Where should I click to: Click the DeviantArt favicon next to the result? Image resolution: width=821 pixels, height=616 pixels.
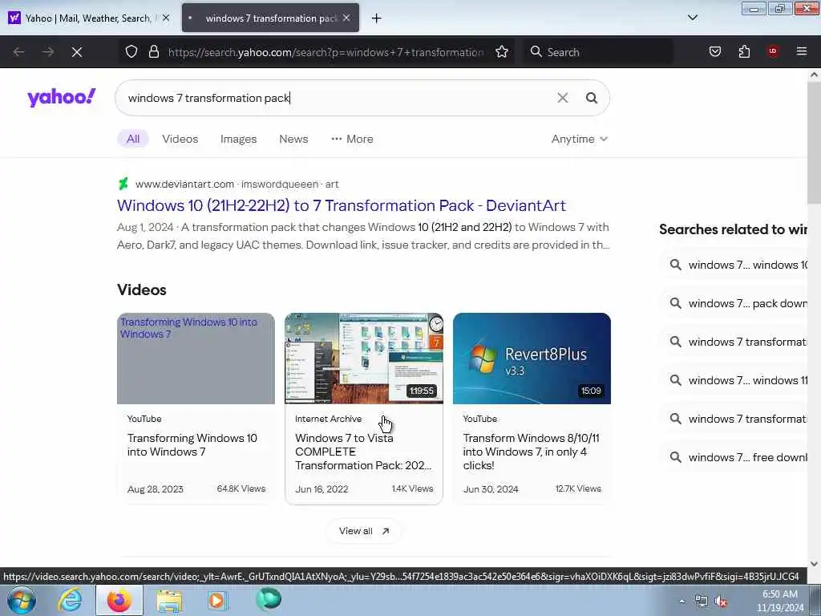[123, 184]
